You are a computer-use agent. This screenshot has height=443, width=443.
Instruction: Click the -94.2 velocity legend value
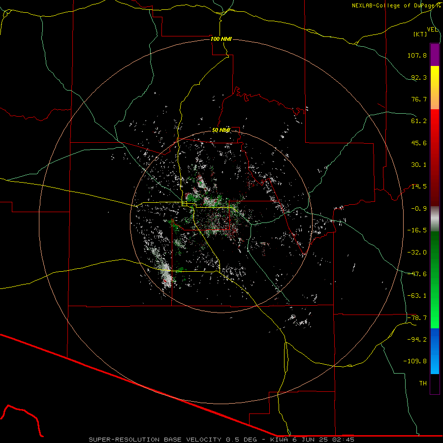pyautogui.click(x=417, y=339)
